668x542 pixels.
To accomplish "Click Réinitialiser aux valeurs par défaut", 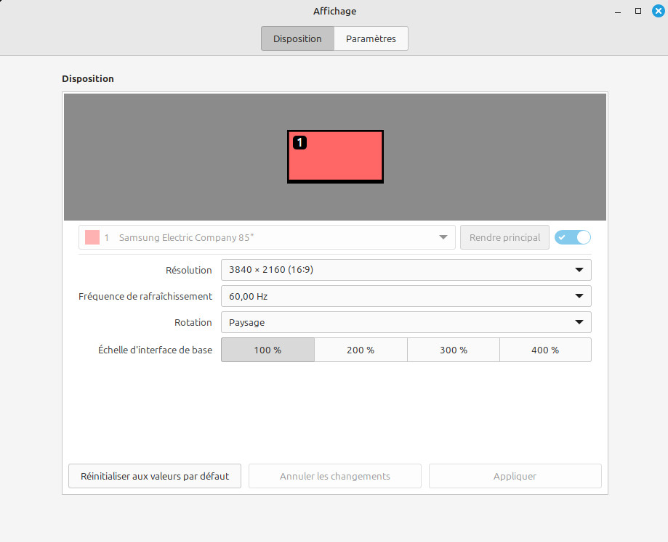I will pos(155,476).
